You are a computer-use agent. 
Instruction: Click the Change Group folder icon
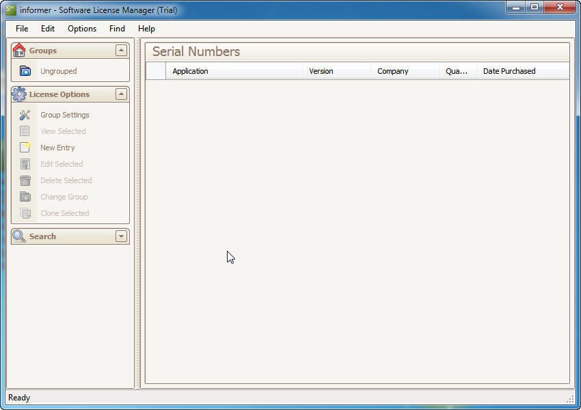tap(25, 197)
